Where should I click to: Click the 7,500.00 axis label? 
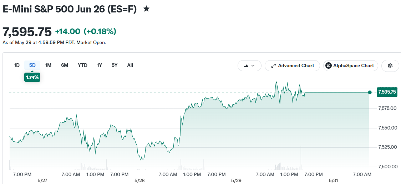388,167
